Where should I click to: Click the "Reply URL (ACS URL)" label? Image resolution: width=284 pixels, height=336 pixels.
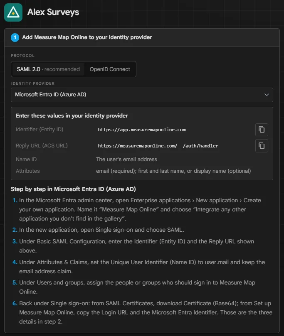42,146
